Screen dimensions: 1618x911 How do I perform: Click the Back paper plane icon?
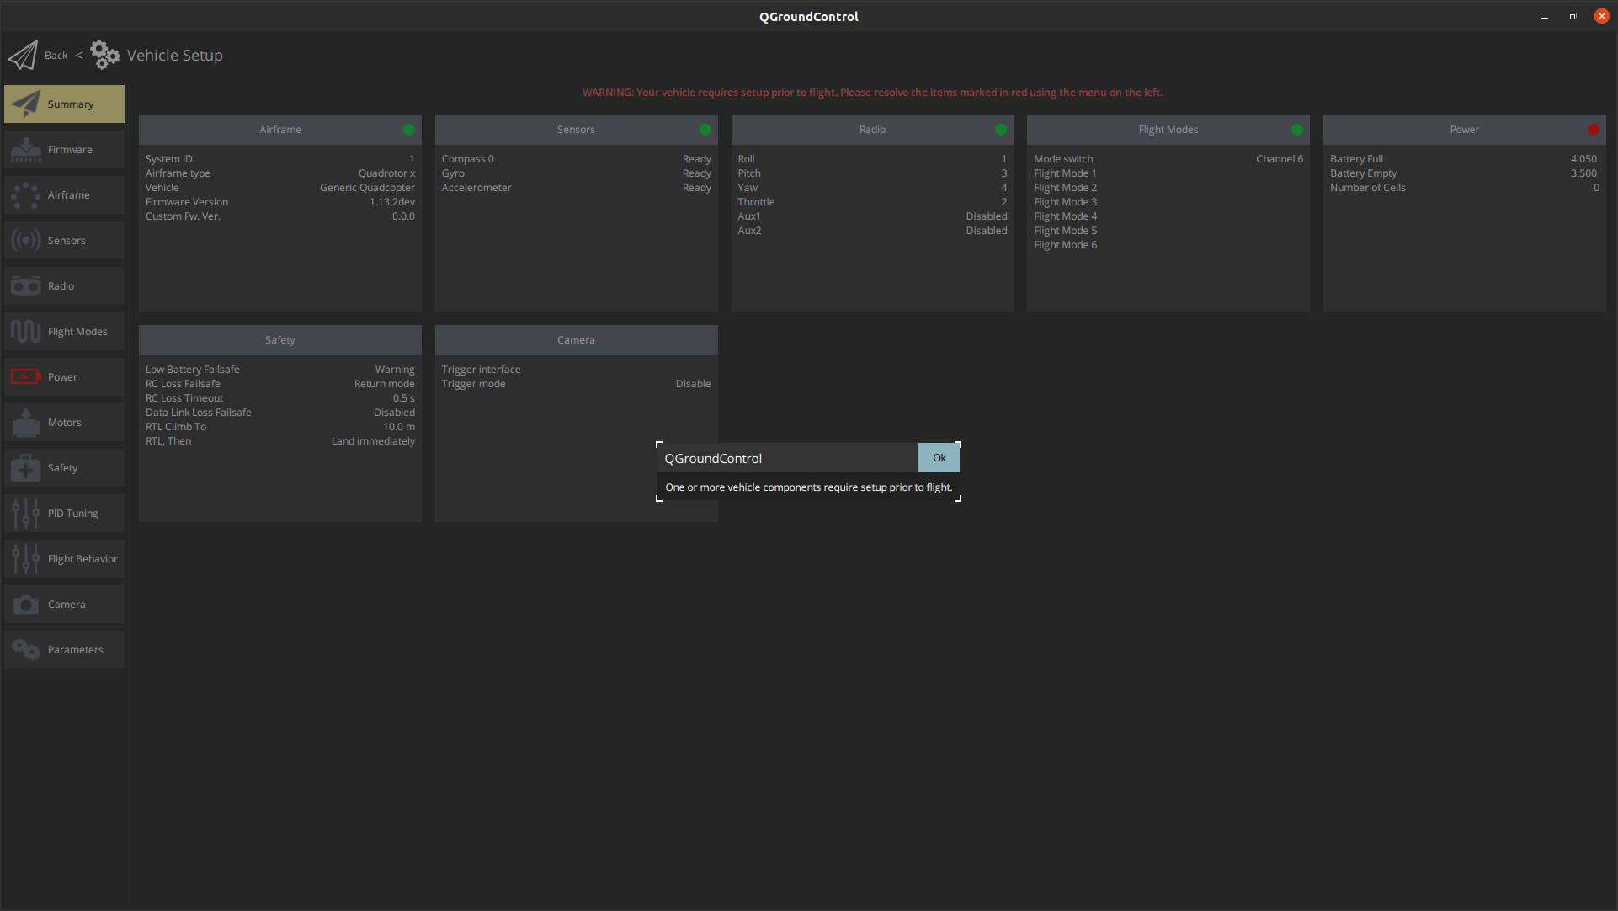pyautogui.click(x=23, y=56)
